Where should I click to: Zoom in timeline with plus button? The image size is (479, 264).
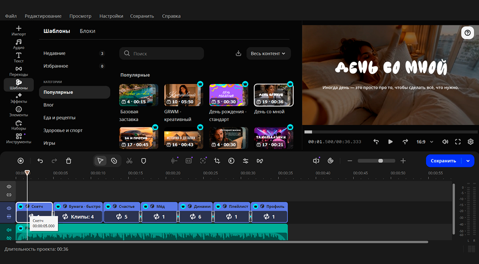pos(403,161)
